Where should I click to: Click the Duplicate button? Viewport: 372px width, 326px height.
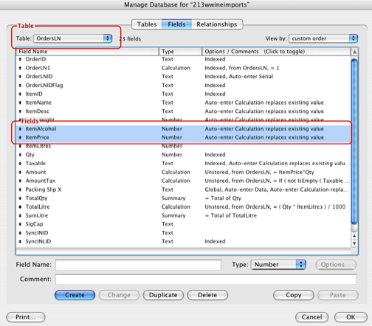coord(163,295)
